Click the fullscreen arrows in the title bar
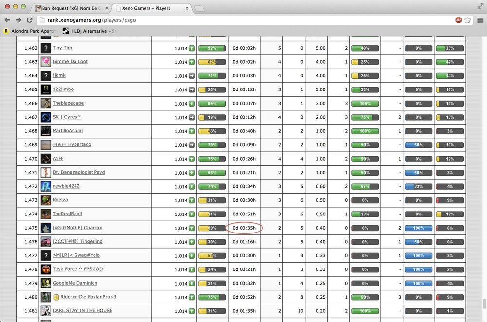Screen dimensions: 487x322 (480, 6)
